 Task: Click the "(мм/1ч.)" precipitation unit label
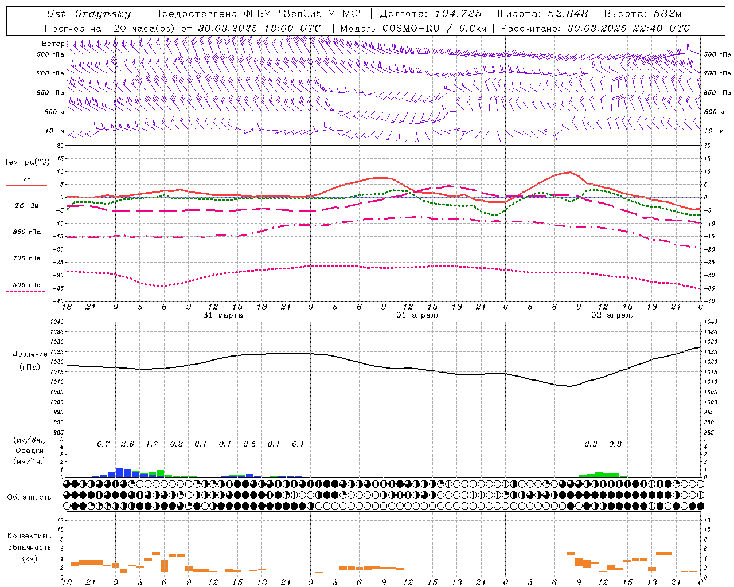click(x=29, y=461)
